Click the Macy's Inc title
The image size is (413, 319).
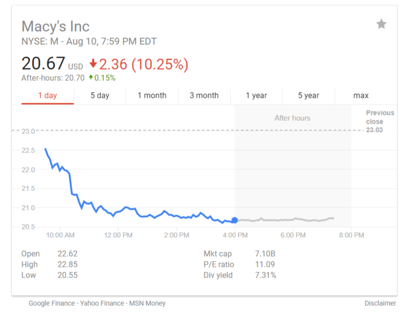[56, 26]
